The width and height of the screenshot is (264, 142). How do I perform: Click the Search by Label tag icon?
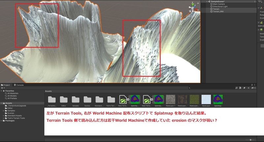coord(244,88)
